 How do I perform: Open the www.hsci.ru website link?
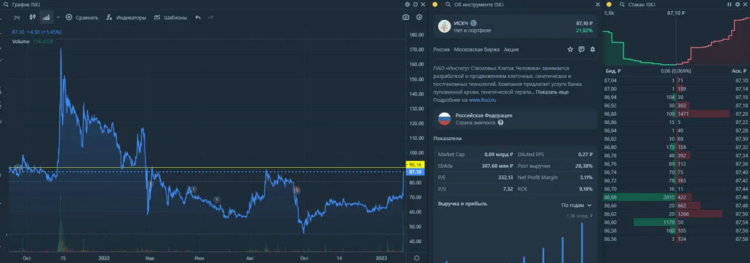pos(483,100)
